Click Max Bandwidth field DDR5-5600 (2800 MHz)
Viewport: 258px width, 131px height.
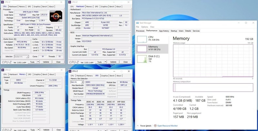click(x=95, y=85)
